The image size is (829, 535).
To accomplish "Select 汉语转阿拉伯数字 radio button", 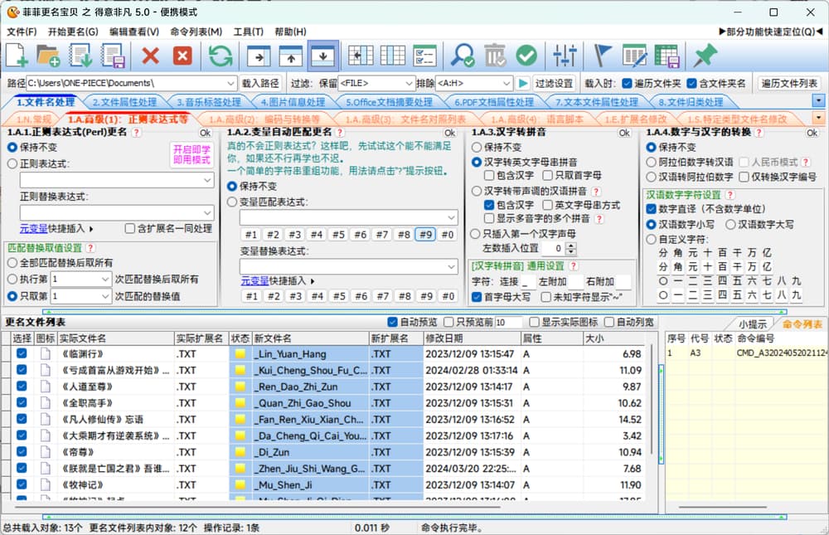I will tap(651, 177).
